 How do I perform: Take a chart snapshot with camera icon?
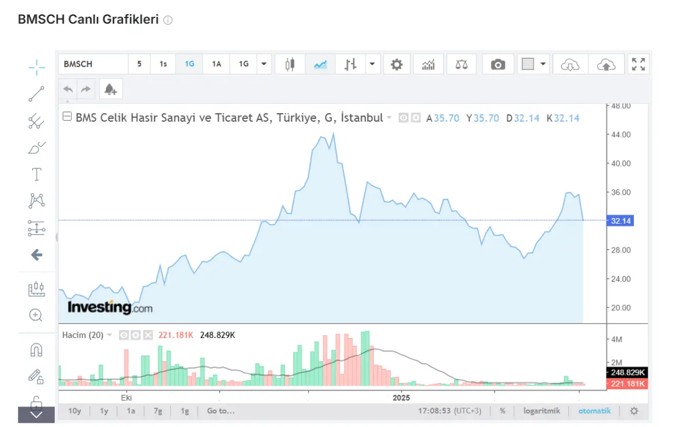point(497,64)
